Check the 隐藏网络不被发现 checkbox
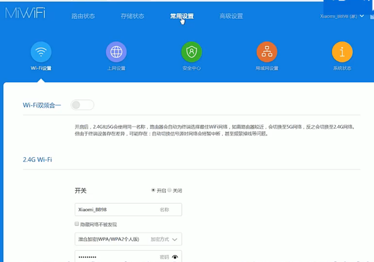 [77, 224]
